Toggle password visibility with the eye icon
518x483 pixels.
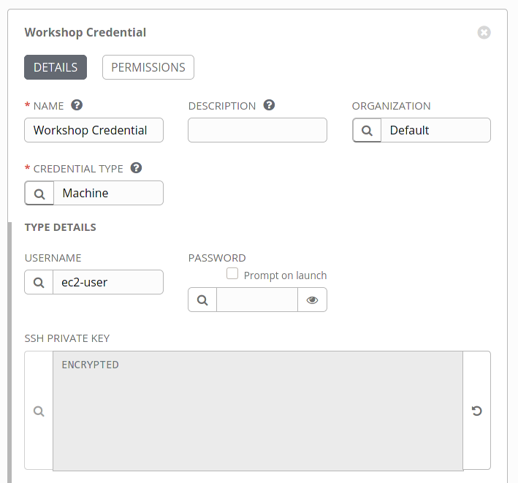coord(312,300)
